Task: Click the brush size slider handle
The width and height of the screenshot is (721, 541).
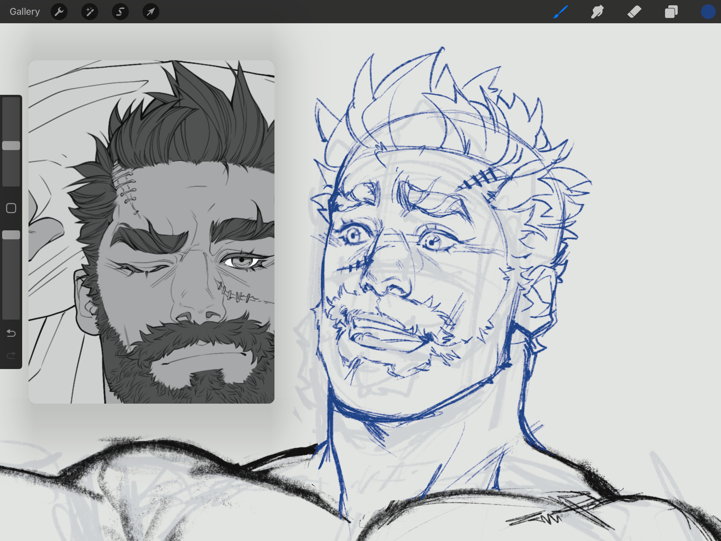Action: pyautogui.click(x=11, y=146)
